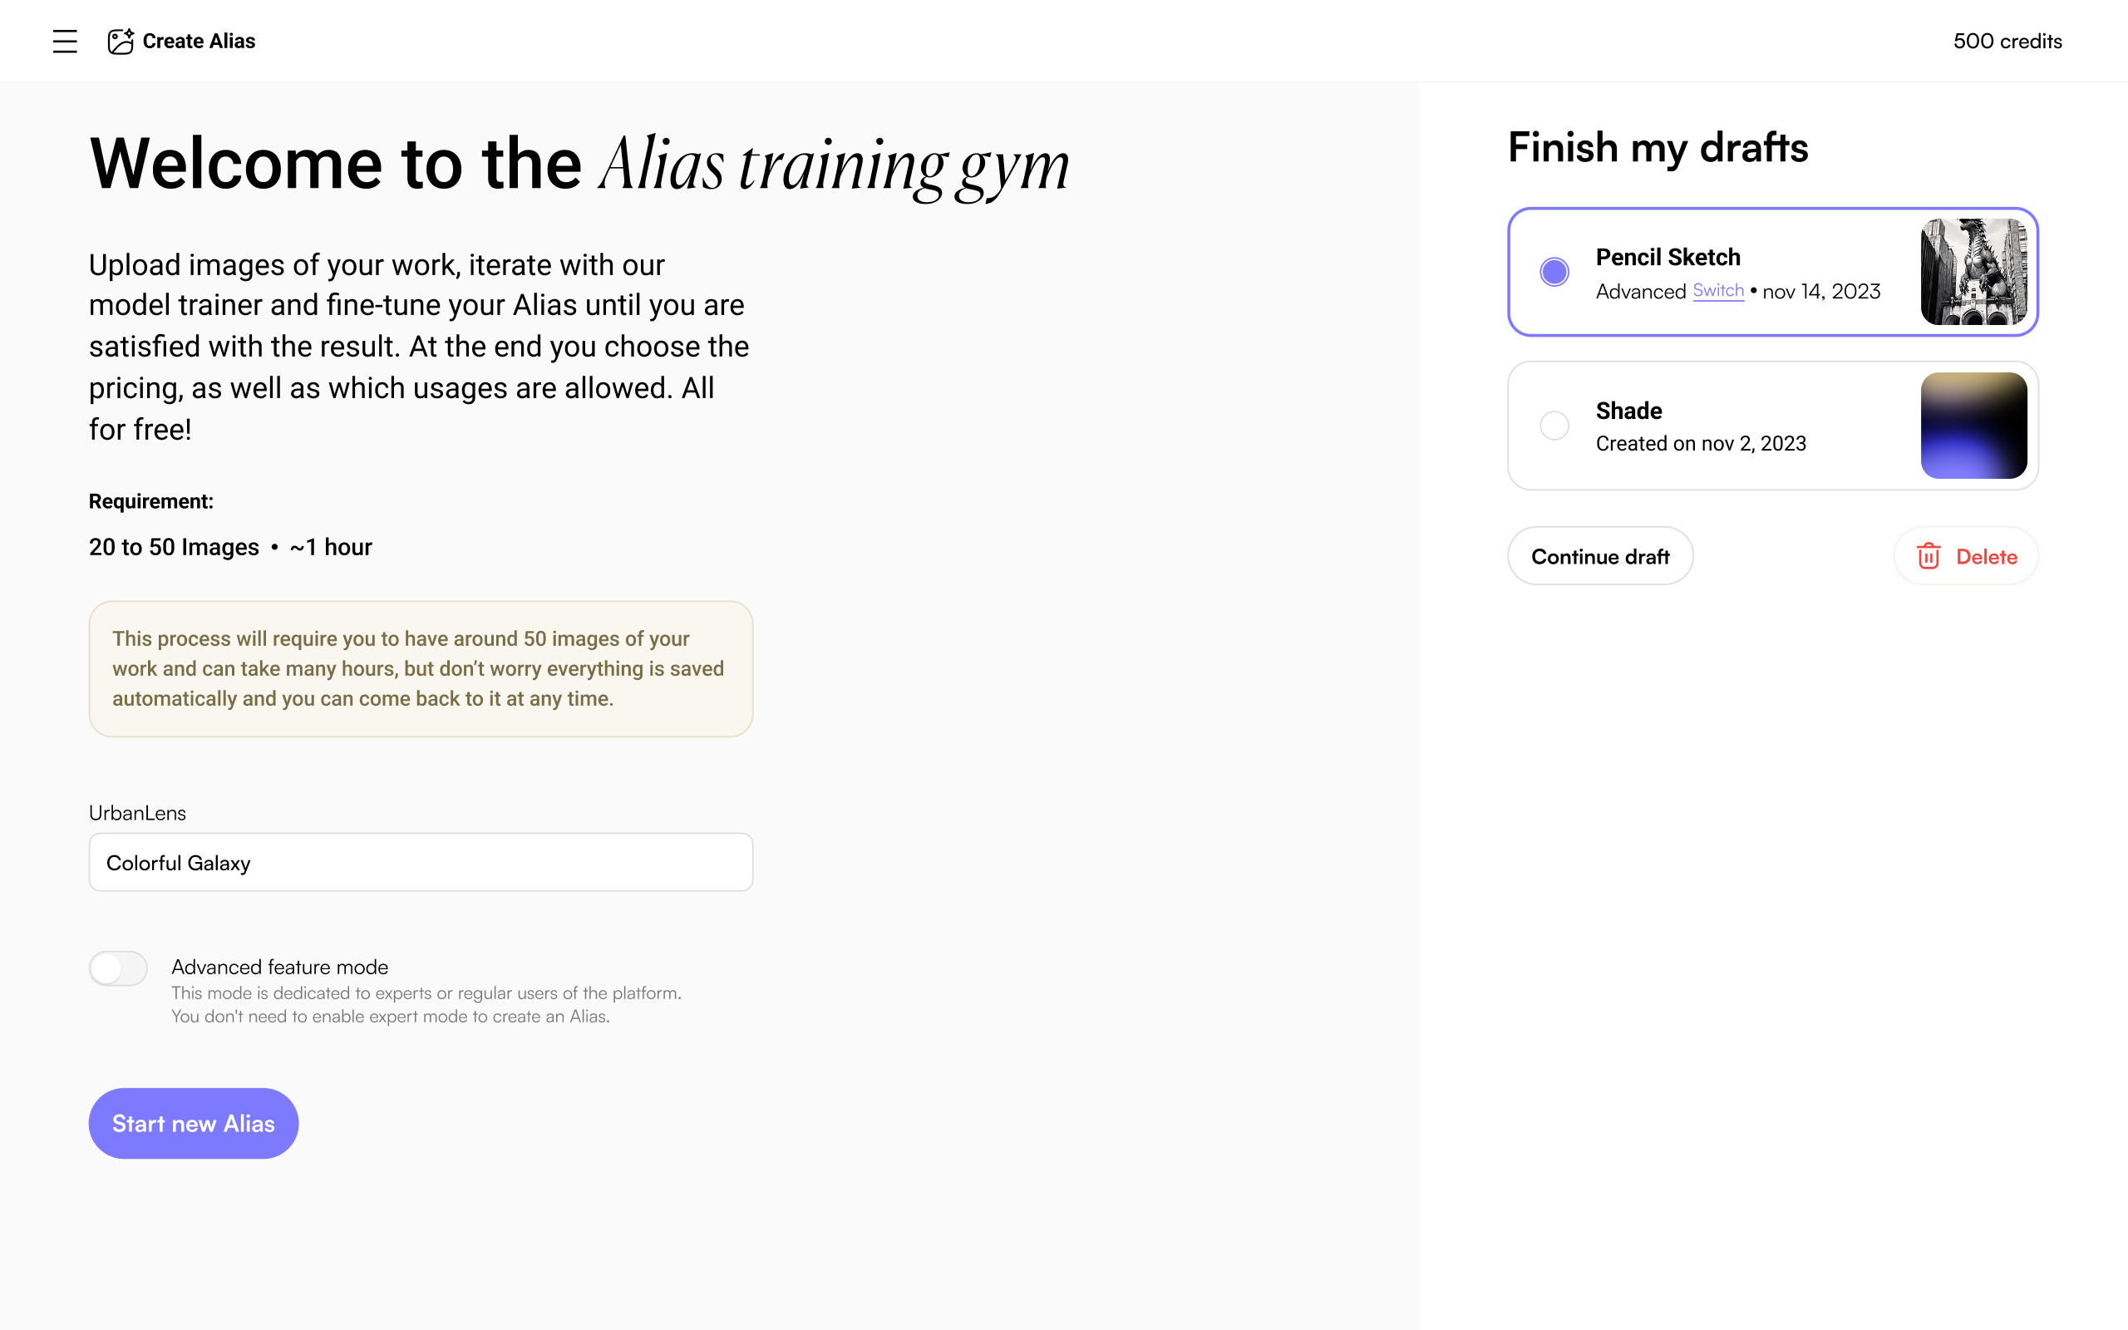Select the Shade draft card title
Image resolution: width=2128 pixels, height=1330 pixels.
coord(1628,411)
